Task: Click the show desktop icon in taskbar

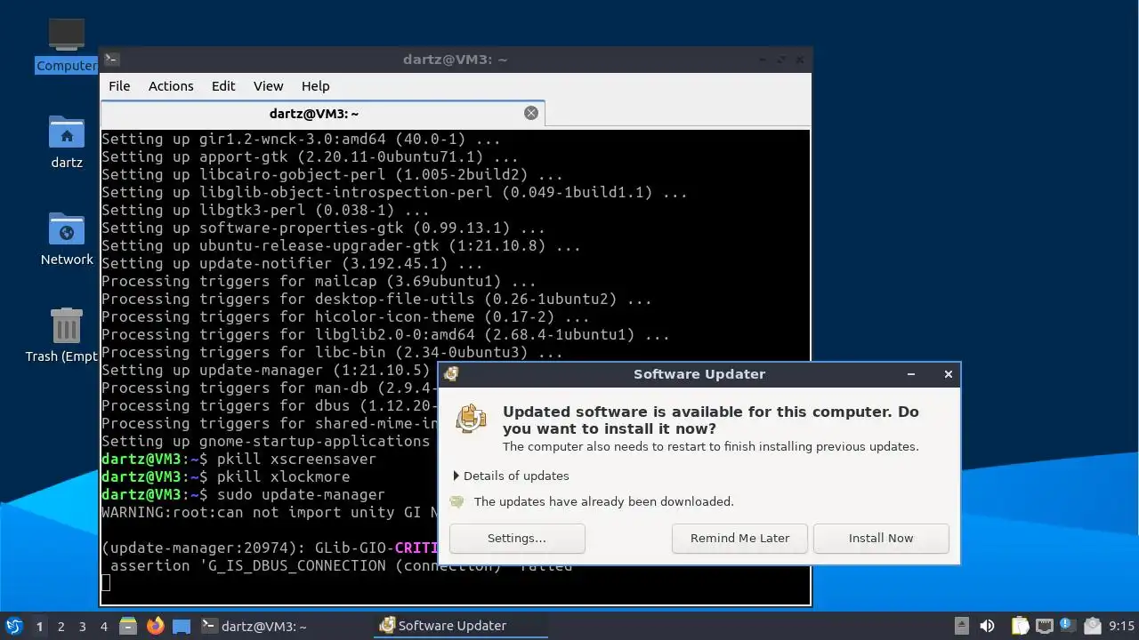Action: coord(182,626)
